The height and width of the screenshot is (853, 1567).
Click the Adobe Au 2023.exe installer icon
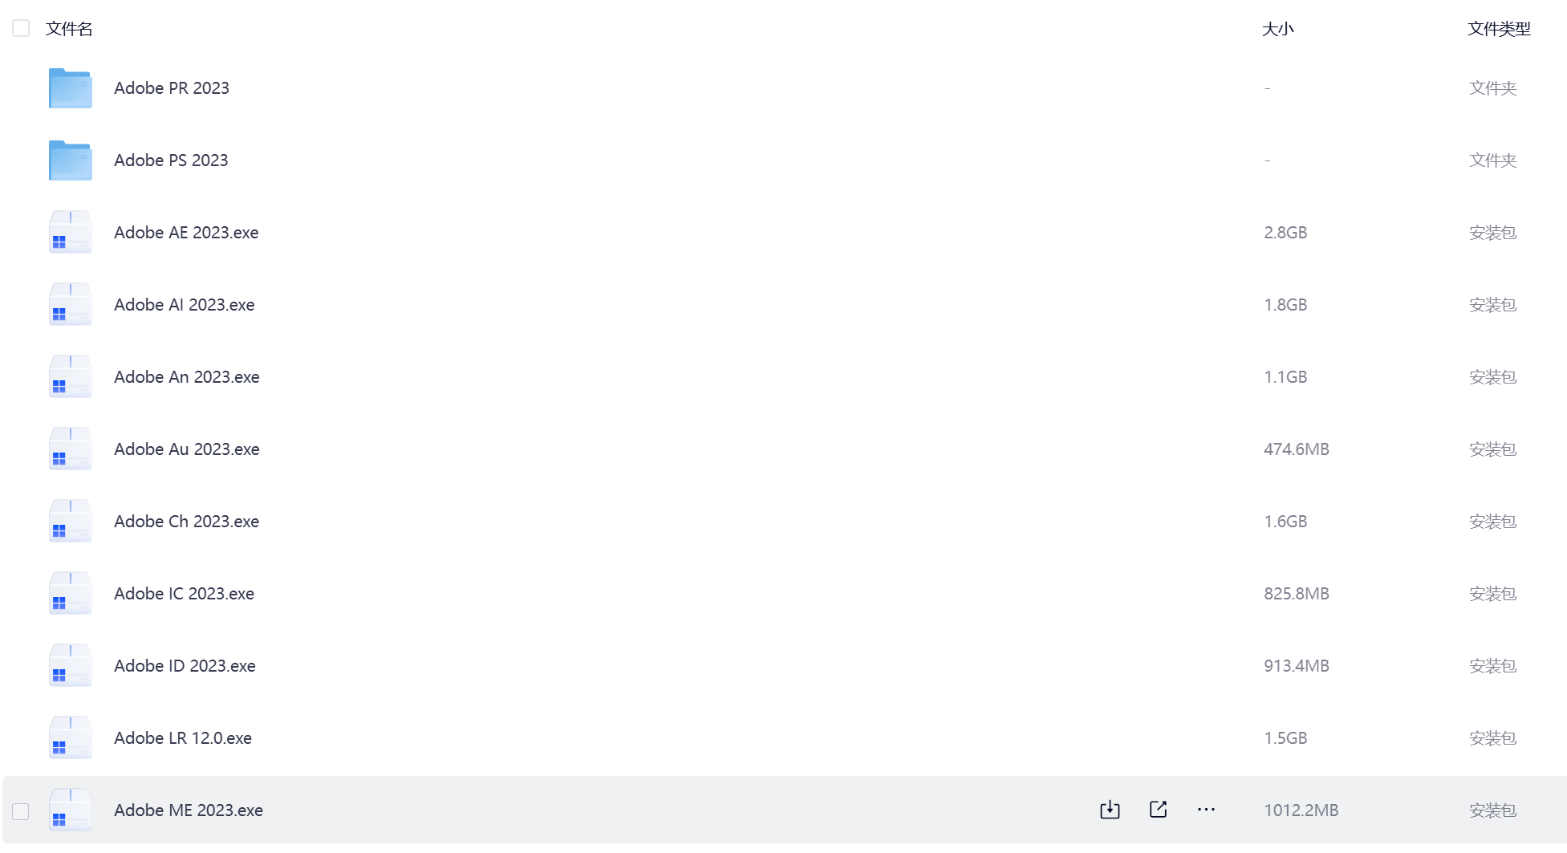click(x=71, y=449)
